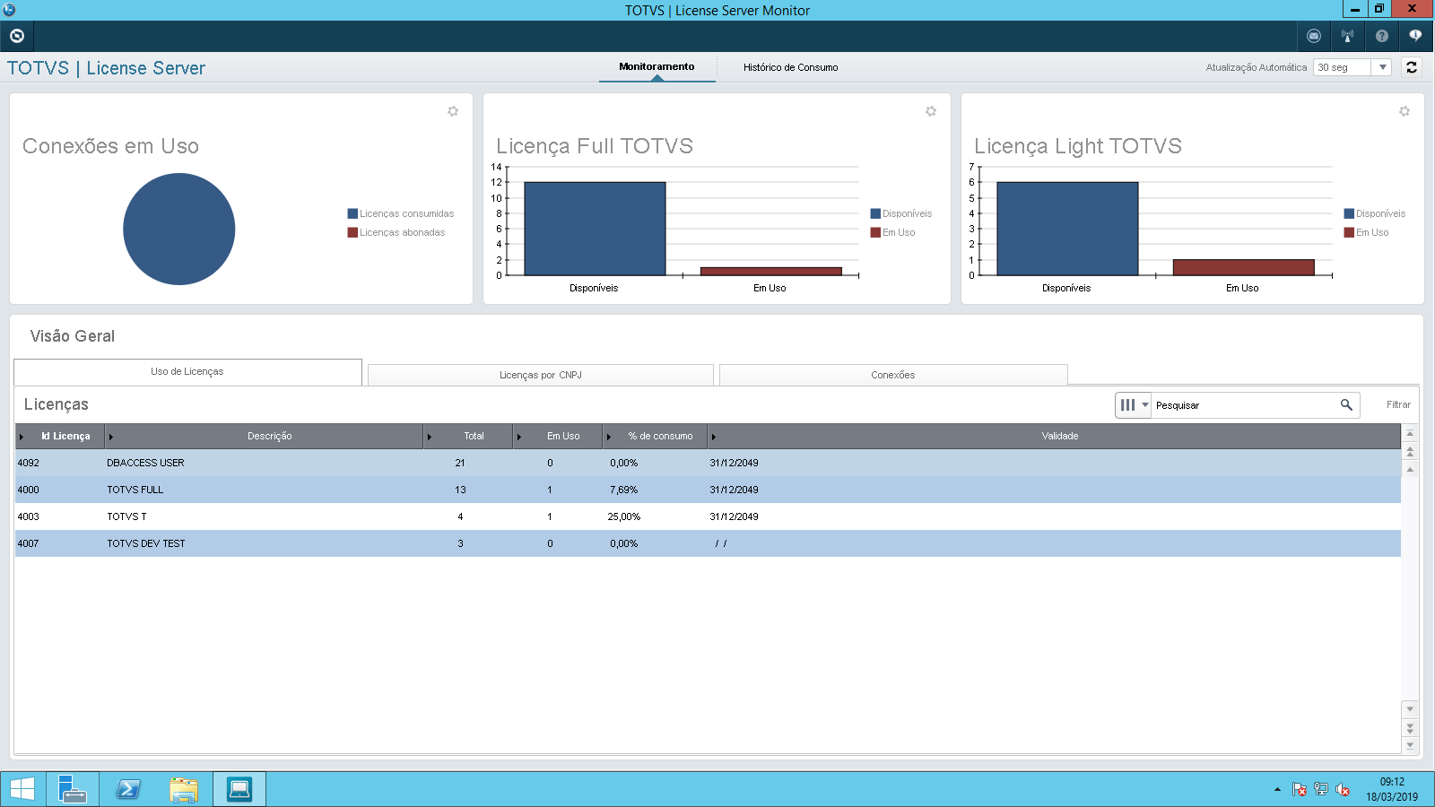
Task: Click the Id Licença column sort arrow
Action: pos(22,437)
